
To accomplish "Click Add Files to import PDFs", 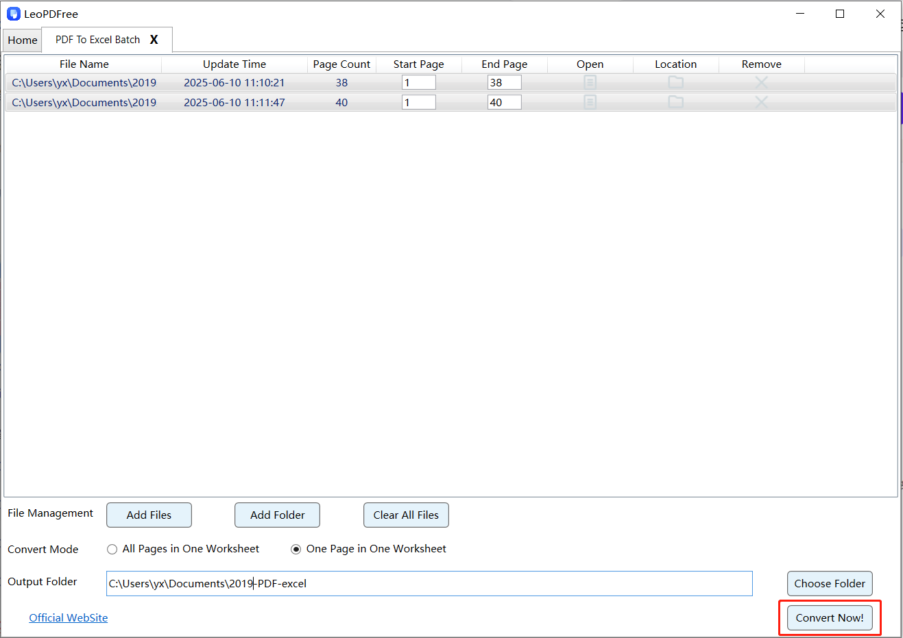I will (x=149, y=515).
